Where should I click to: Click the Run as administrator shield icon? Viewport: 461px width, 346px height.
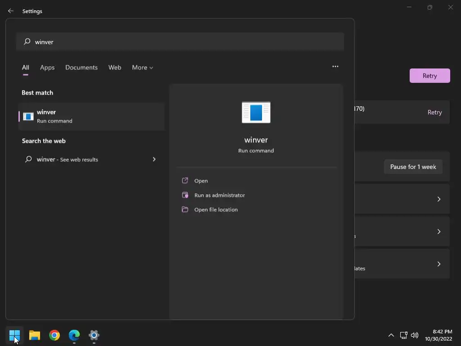(185, 195)
